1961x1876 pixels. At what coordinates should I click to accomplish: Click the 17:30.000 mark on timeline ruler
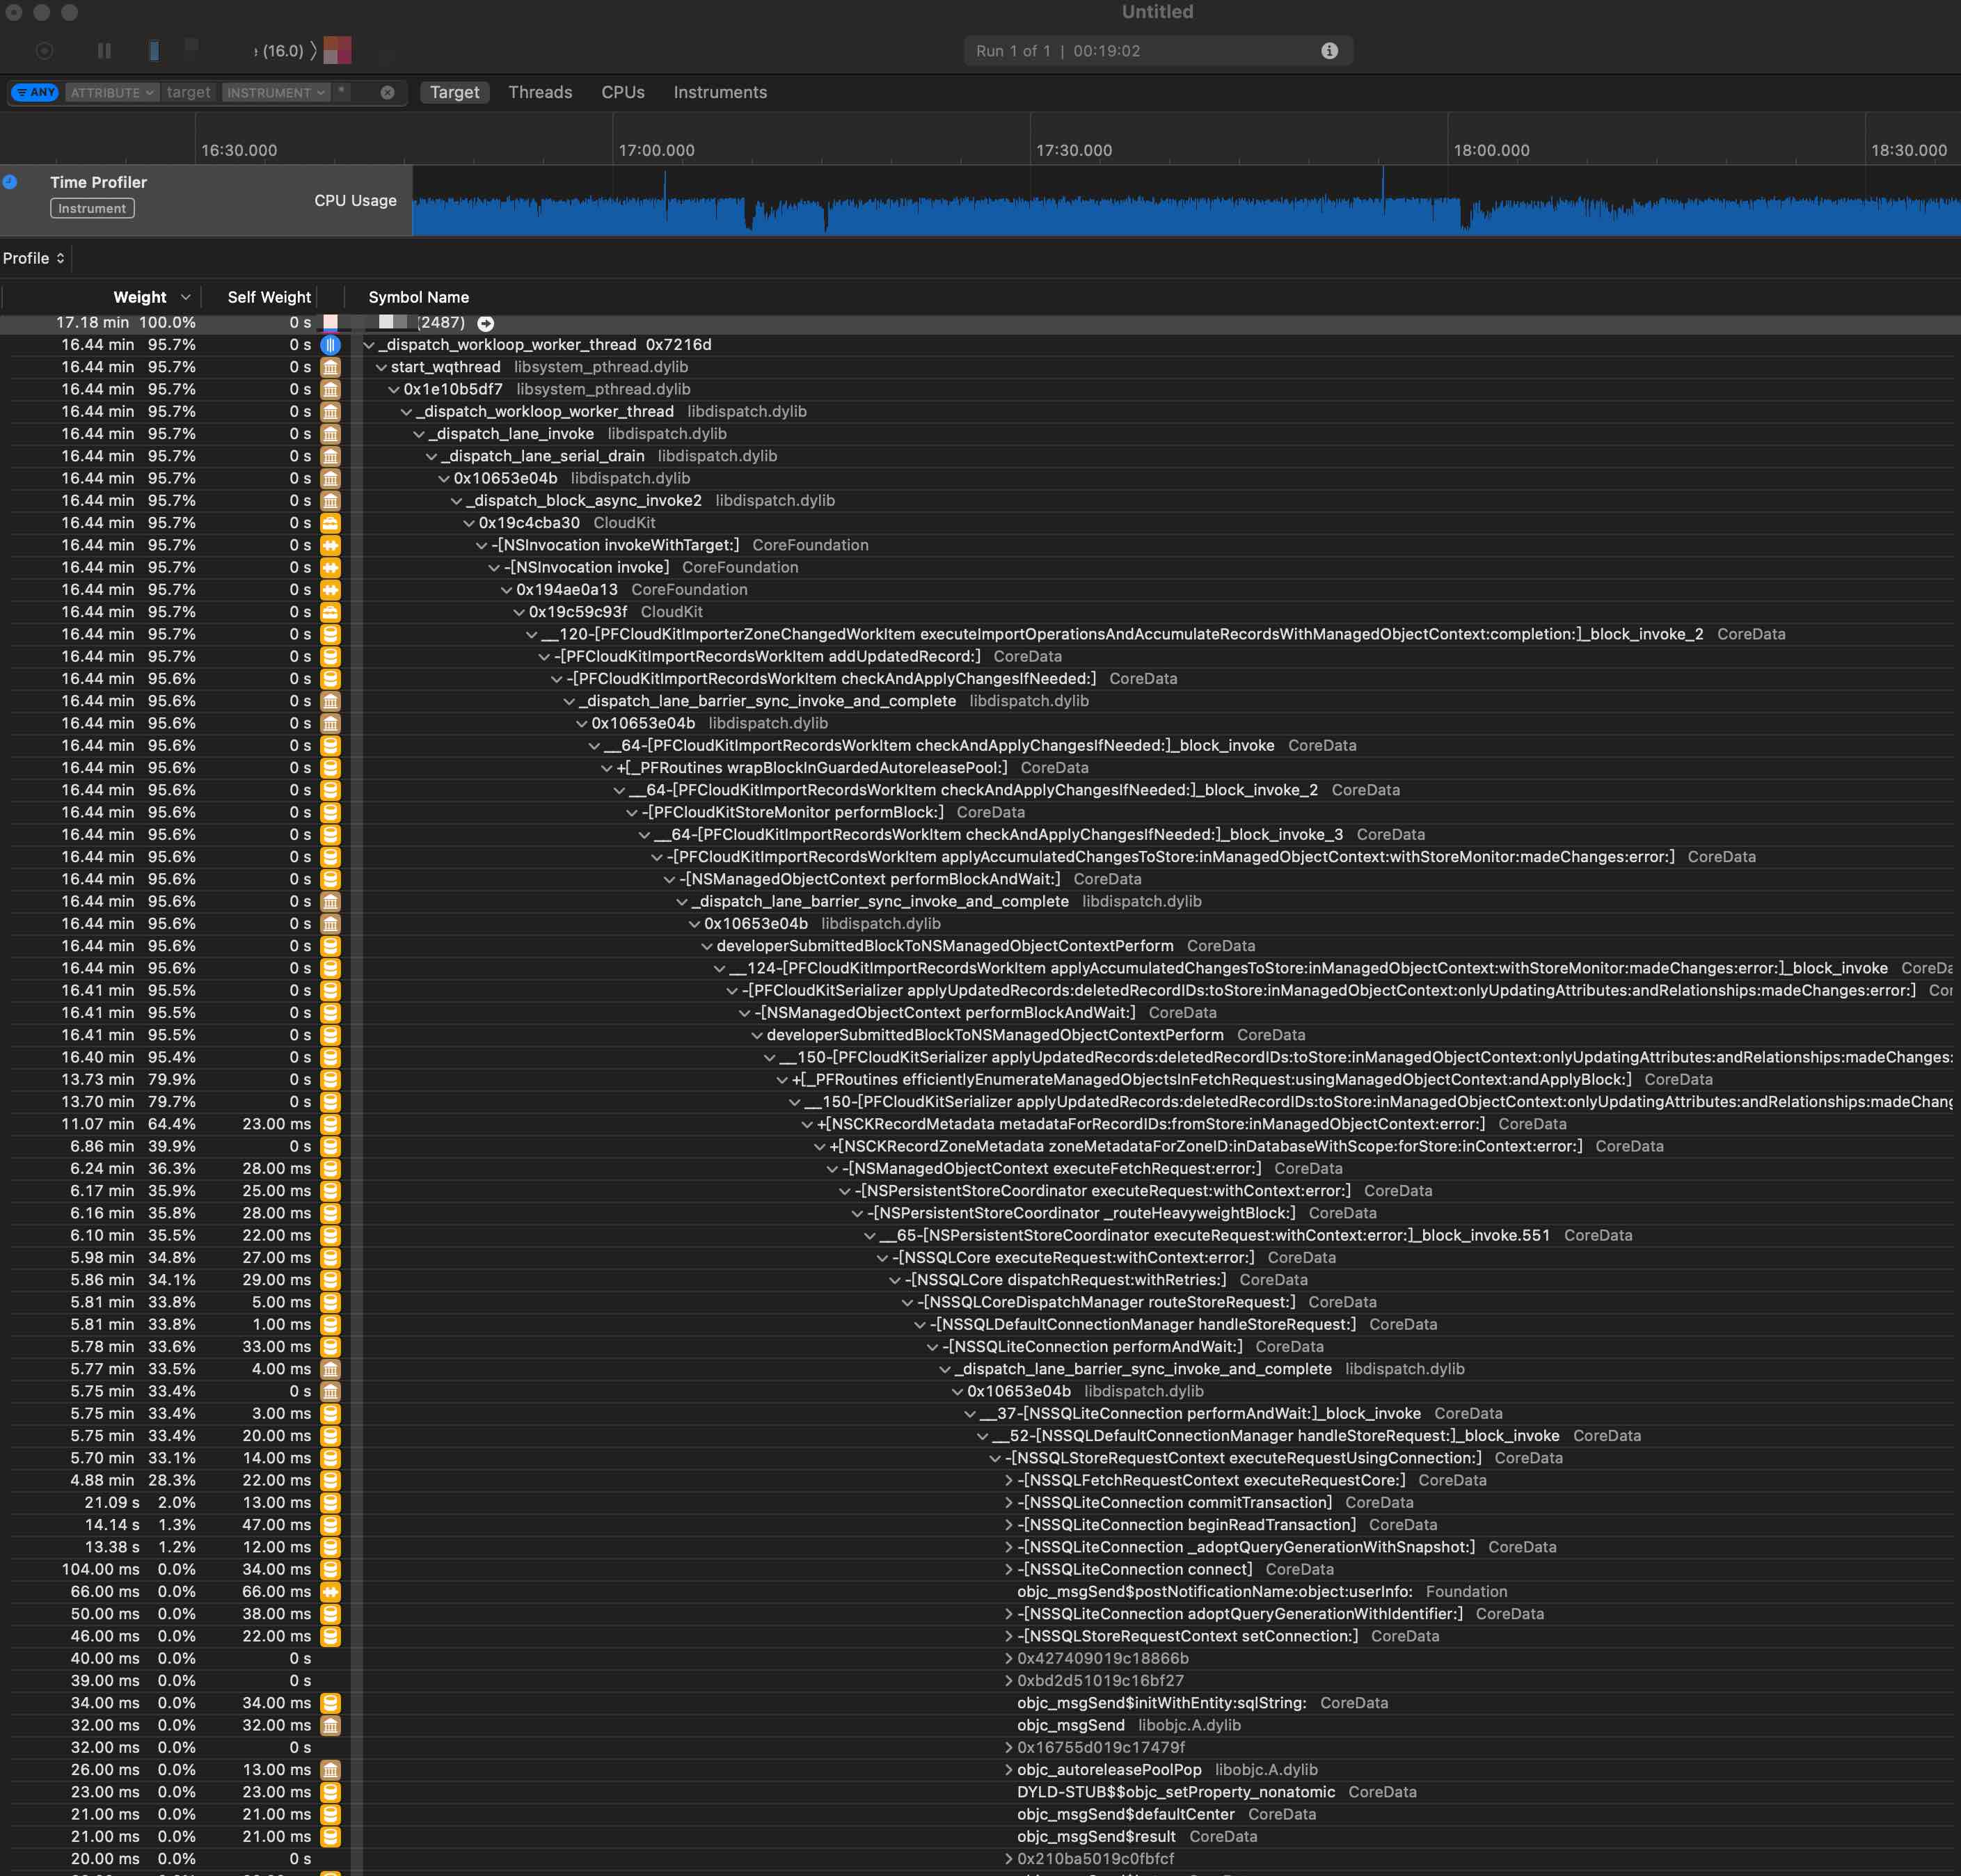[x=1073, y=150]
